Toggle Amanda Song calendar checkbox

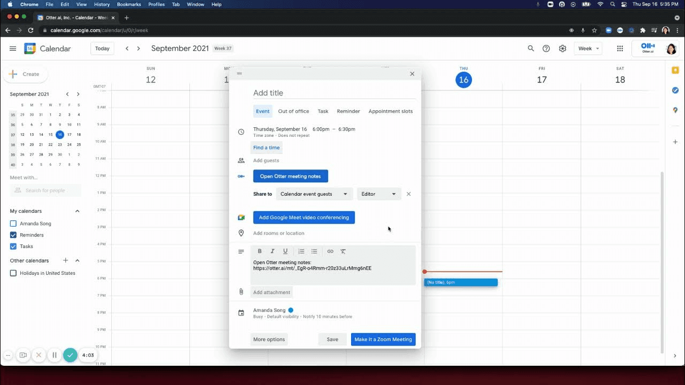[x=13, y=224]
